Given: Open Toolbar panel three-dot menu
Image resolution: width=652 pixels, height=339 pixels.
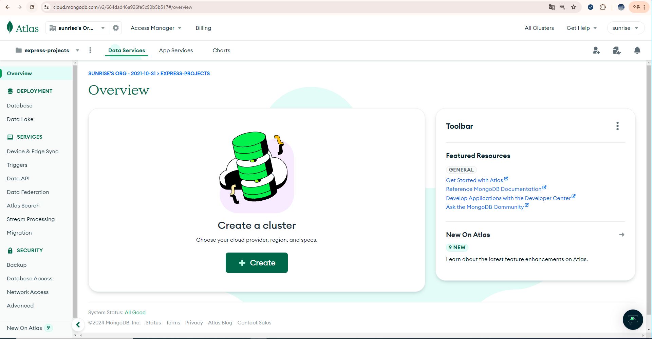Looking at the screenshot, I should click(617, 126).
